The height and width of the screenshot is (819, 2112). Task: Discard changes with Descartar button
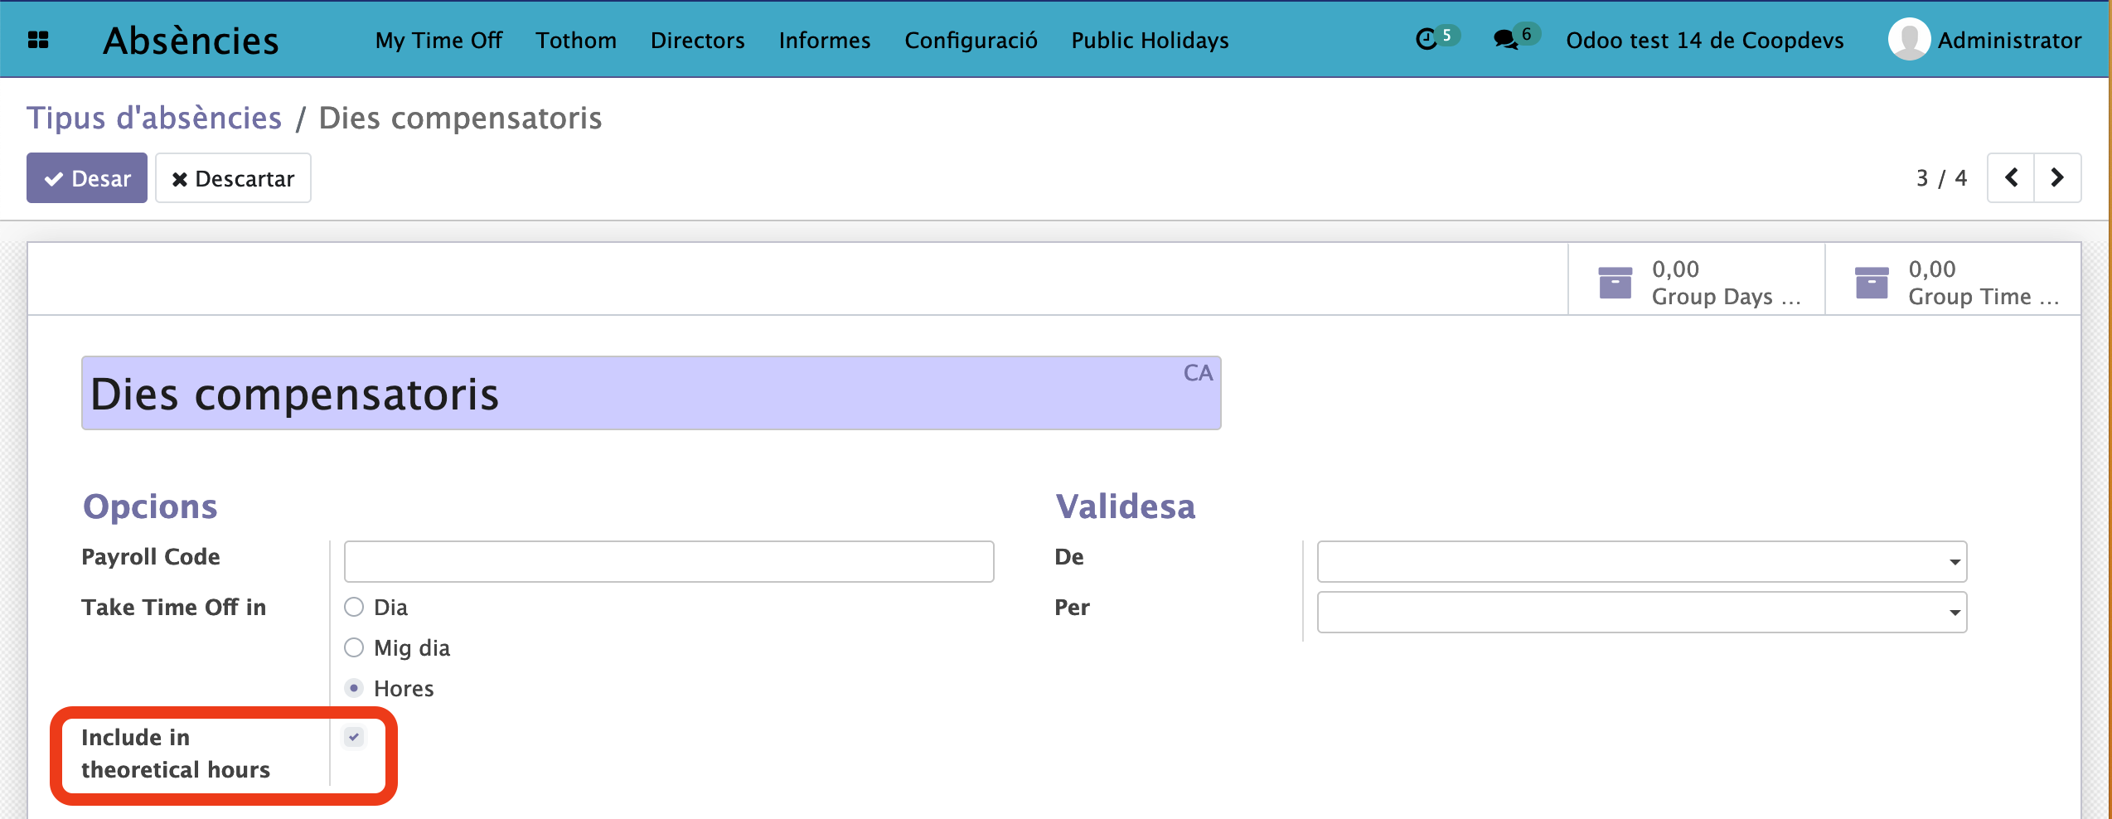point(233,178)
